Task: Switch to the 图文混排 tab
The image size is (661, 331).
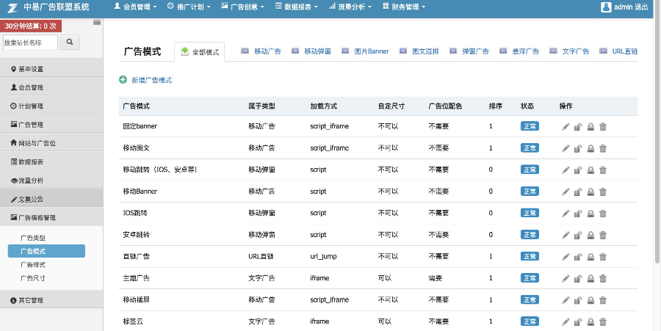Action: pyautogui.click(x=419, y=51)
